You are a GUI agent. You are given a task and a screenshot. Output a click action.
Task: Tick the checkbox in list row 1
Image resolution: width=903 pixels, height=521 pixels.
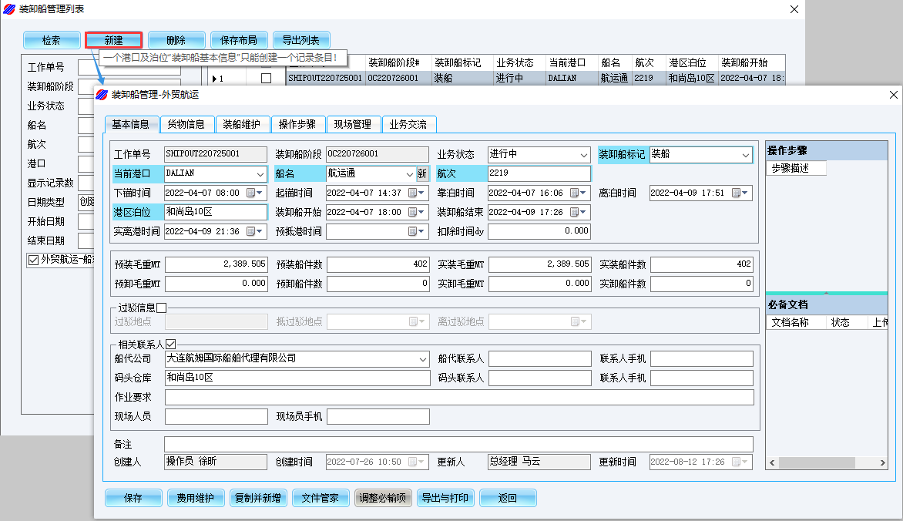coord(266,79)
